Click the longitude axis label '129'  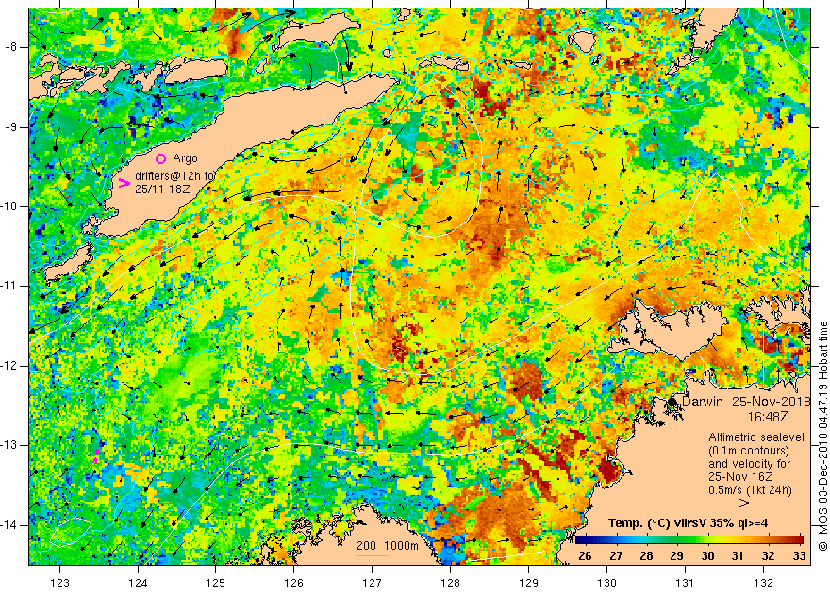click(528, 583)
